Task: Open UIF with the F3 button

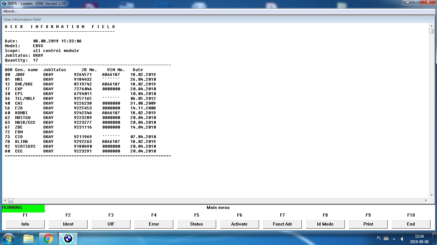Action: [x=111, y=224]
